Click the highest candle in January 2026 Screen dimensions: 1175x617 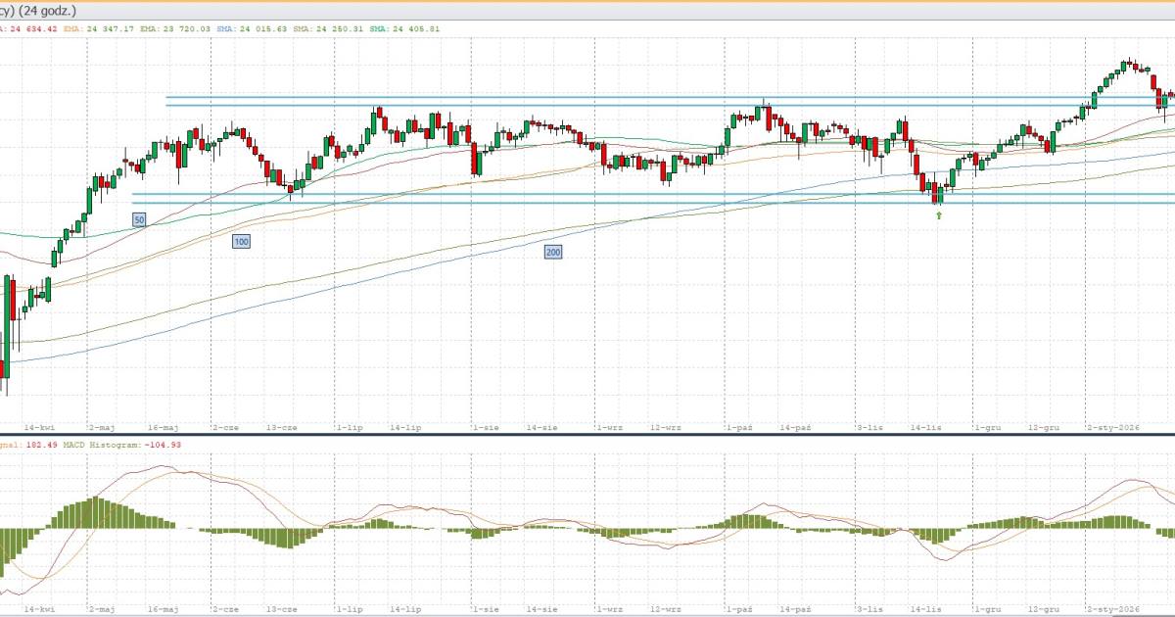[1130, 64]
